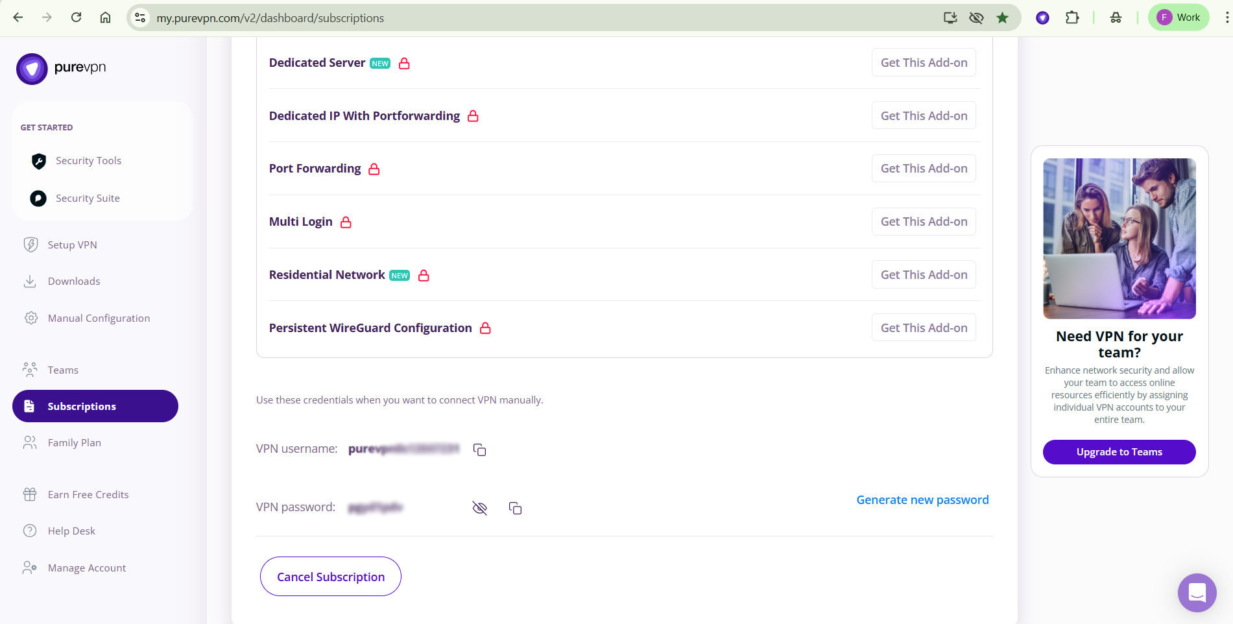
Task: Open browser extensions puzzle icon
Action: 1072,18
